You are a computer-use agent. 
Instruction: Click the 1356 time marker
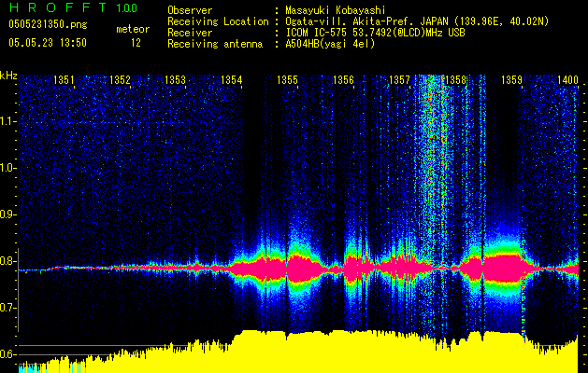click(x=343, y=79)
